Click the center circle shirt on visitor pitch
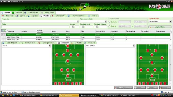 click(x=152, y=62)
